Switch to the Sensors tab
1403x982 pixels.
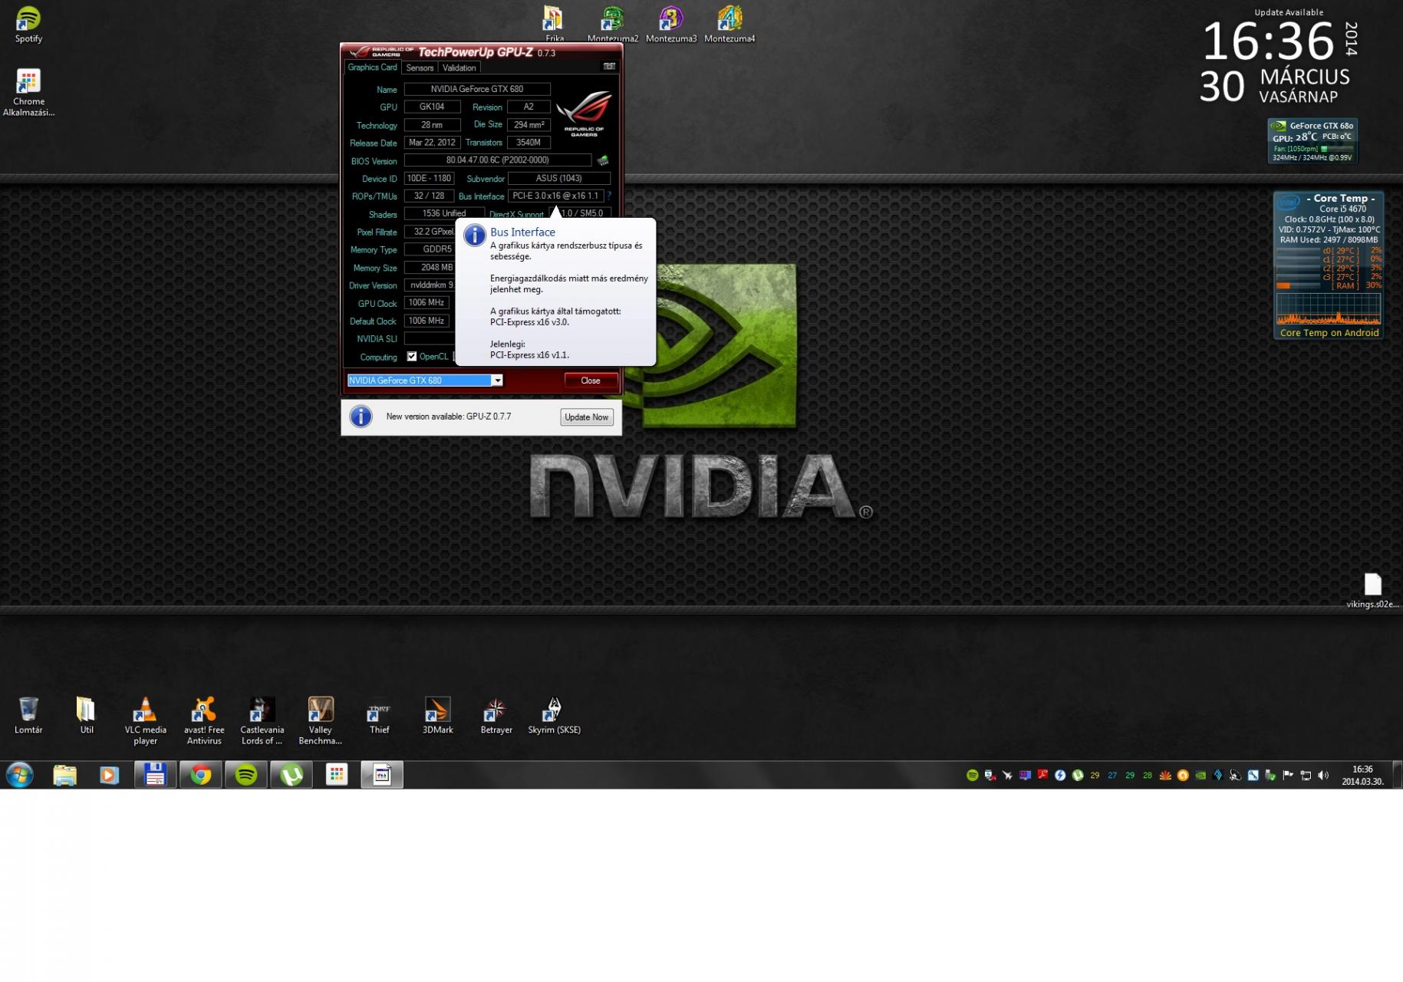click(x=420, y=68)
